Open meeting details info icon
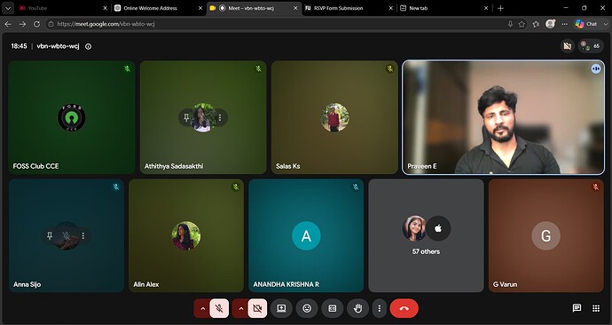The image size is (612, 325). point(88,46)
